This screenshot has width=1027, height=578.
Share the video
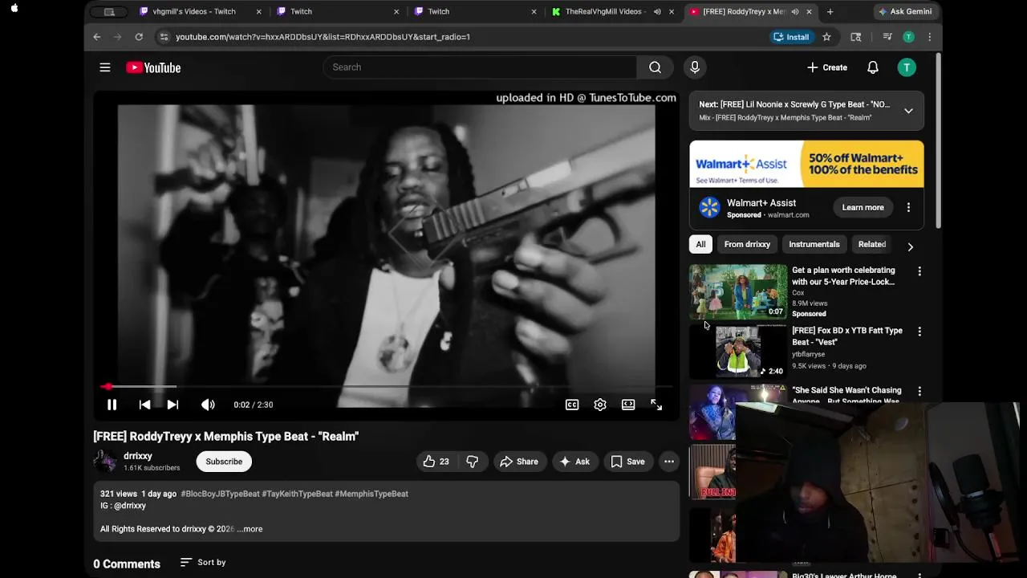[x=519, y=462]
